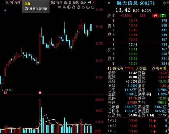The image size is (169, 134).
Task: Click the 筒 toolbar item
Action: click(12, 2)
